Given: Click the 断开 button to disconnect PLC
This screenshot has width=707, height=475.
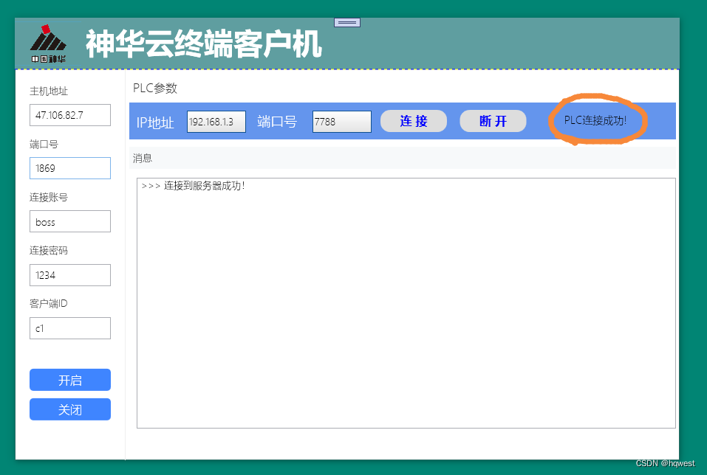Looking at the screenshot, I should [493, 121].
